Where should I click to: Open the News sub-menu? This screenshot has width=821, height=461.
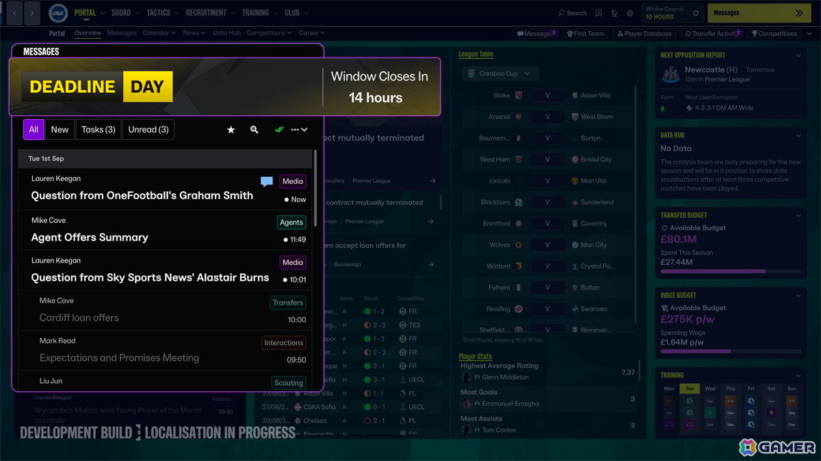(x=194, y=33)
